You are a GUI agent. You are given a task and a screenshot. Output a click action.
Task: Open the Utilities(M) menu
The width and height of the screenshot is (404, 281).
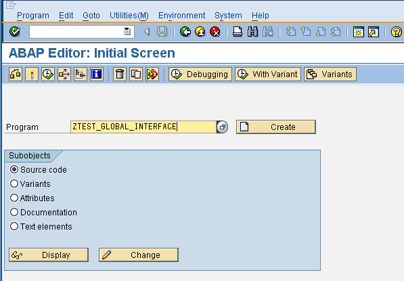click(129, 16)
